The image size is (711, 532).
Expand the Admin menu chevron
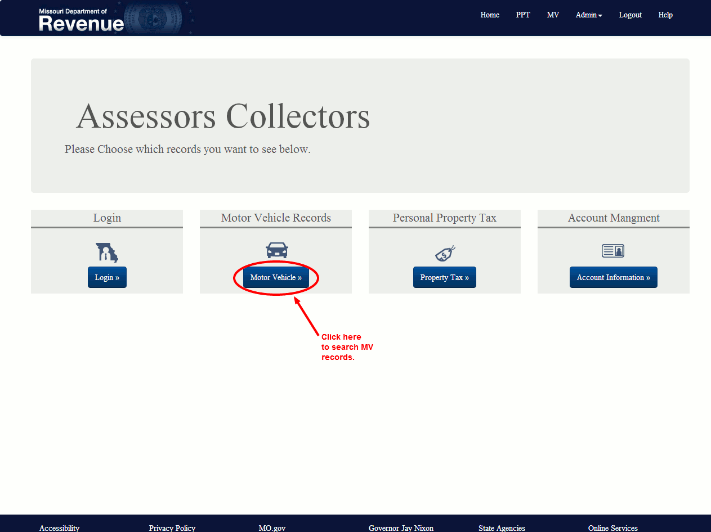601,16
